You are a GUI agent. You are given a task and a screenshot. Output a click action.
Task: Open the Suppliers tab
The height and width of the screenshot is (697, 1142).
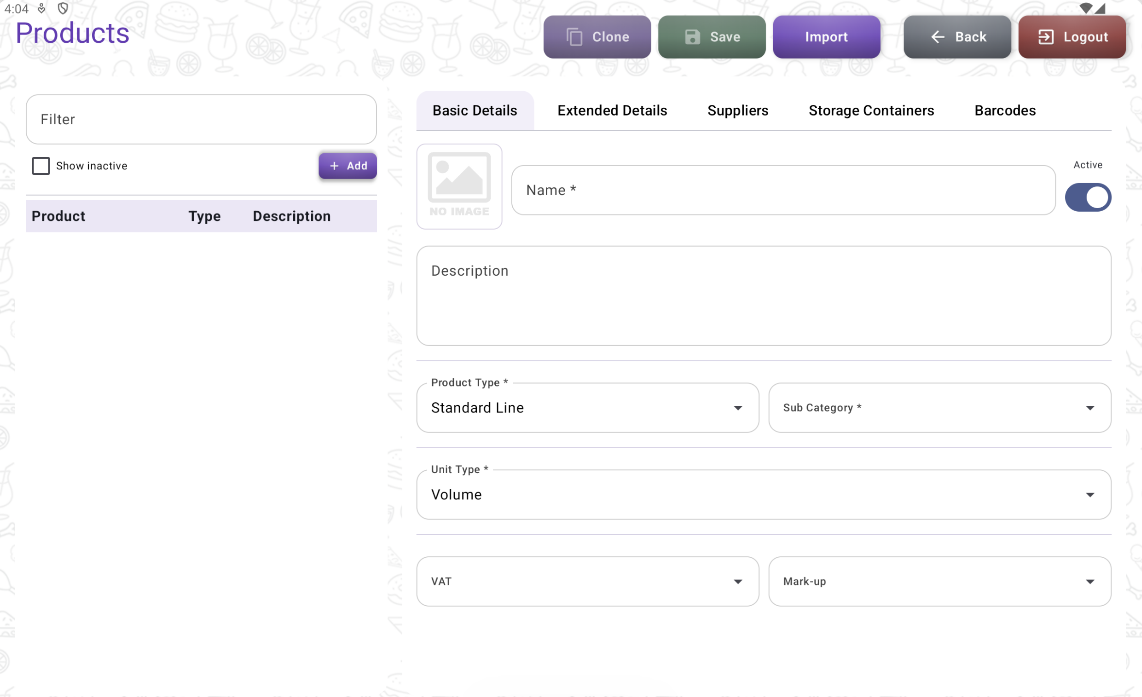click(x=738, y=111)
